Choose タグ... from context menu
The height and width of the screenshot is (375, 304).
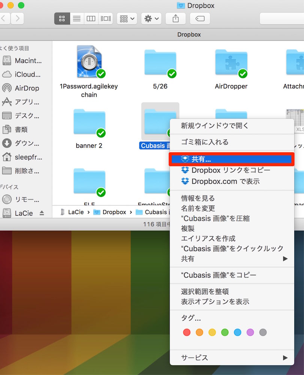[x=232, y=318]
